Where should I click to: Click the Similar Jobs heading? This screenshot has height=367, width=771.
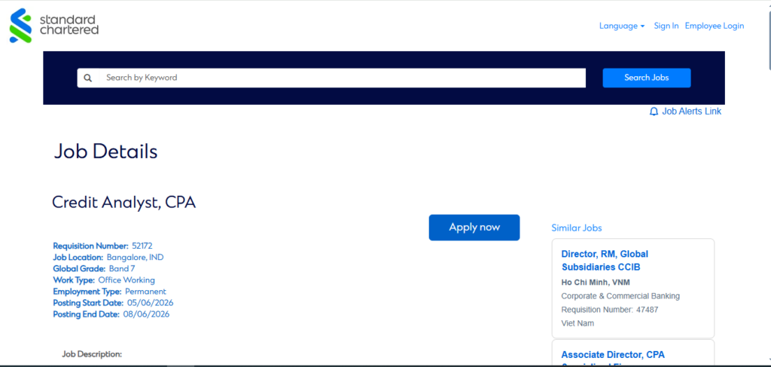pyautogui.click(x=576, y=228)
